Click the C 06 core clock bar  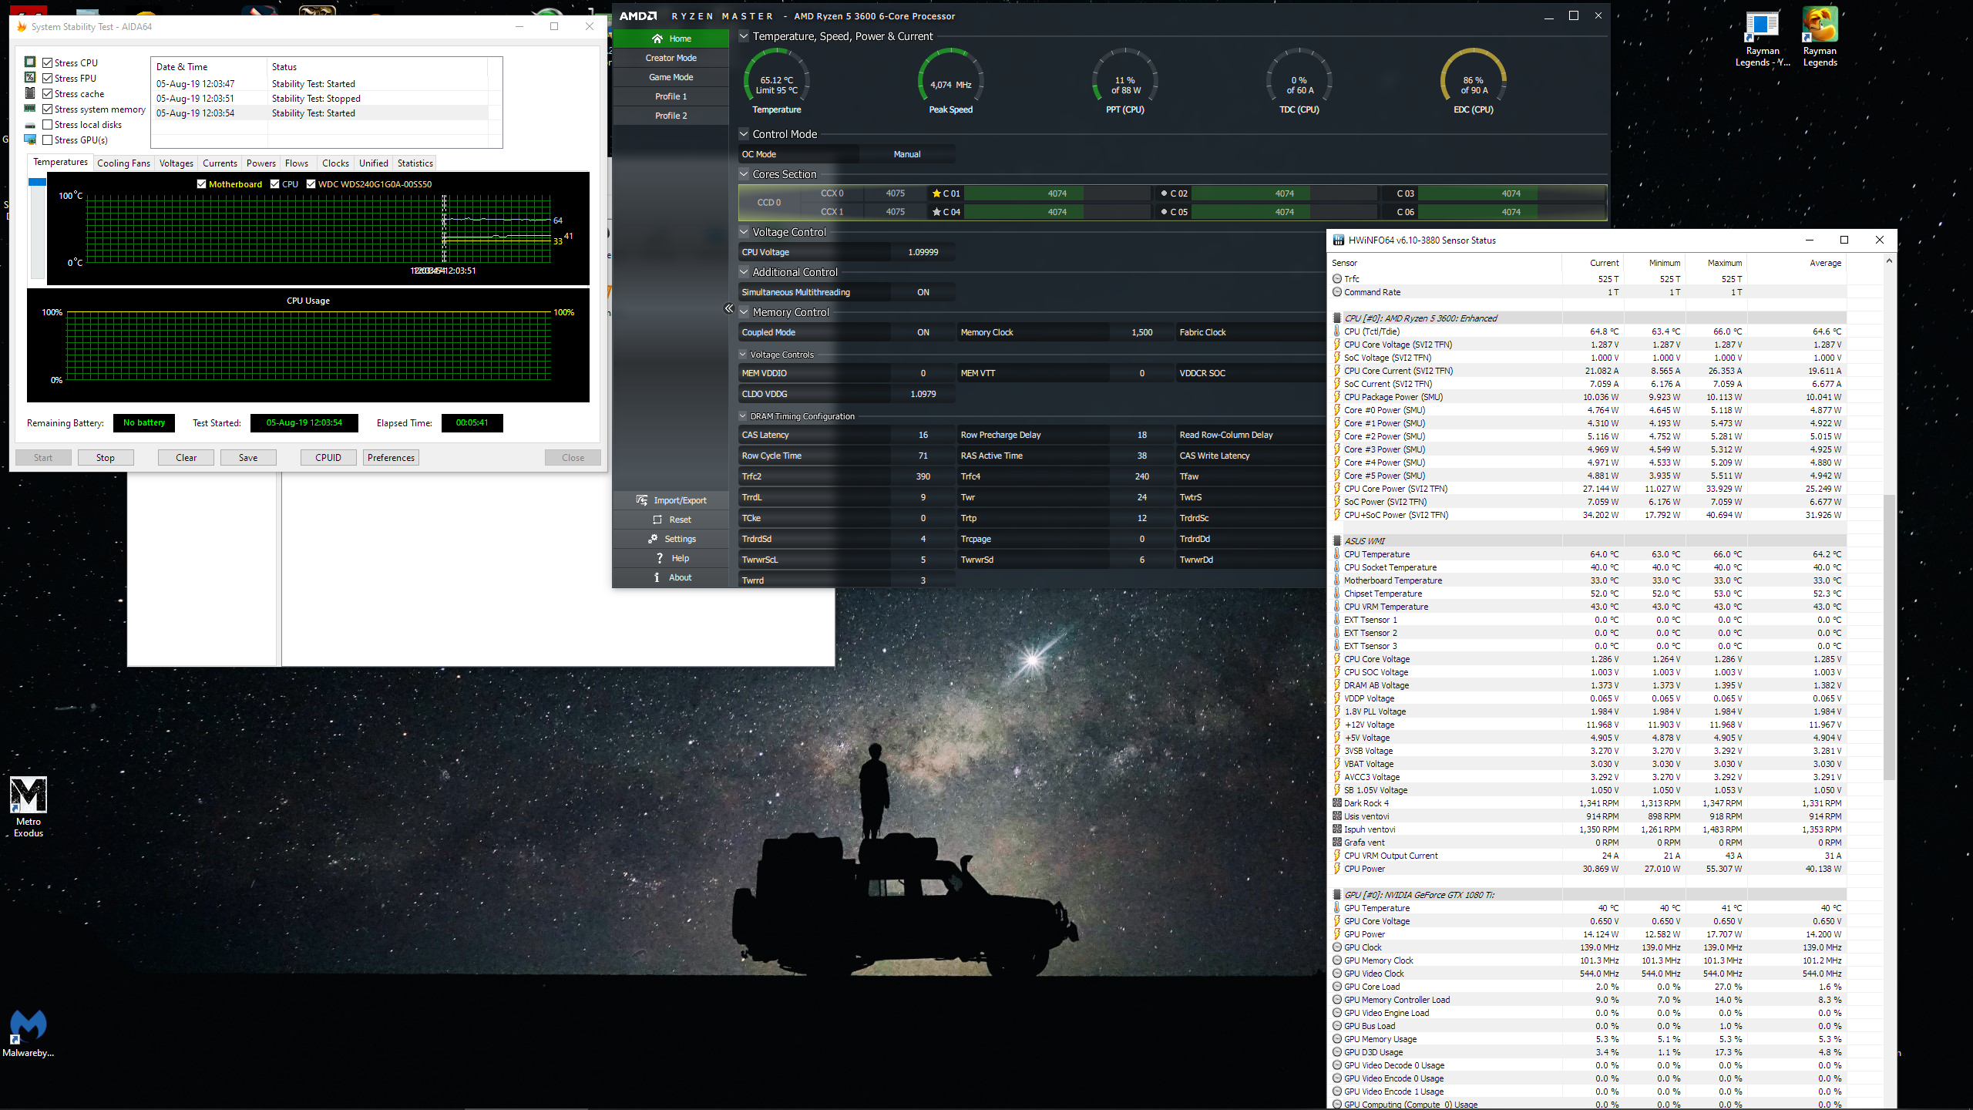coord(1511,212)
